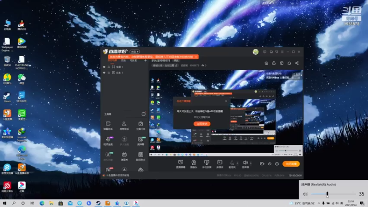
Task: Switch to the 预备 scene tab
Action: 123,61
